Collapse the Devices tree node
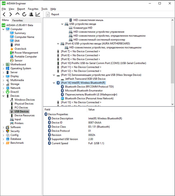This screenshot has height=196, width=175. [3, 96]
